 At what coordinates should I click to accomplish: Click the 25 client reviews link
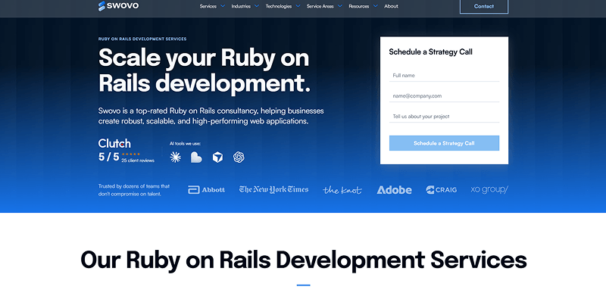point(138,161)
